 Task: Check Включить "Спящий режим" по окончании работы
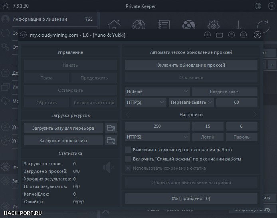click(128, 159)
